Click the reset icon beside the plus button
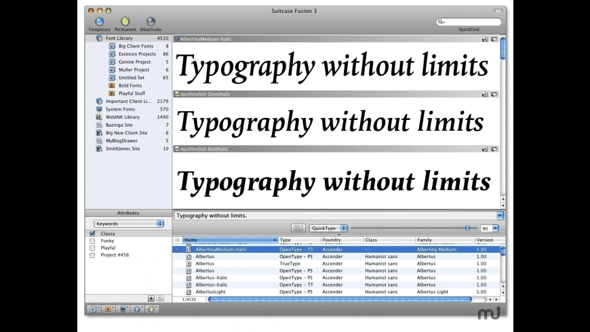 coord(160,298)
